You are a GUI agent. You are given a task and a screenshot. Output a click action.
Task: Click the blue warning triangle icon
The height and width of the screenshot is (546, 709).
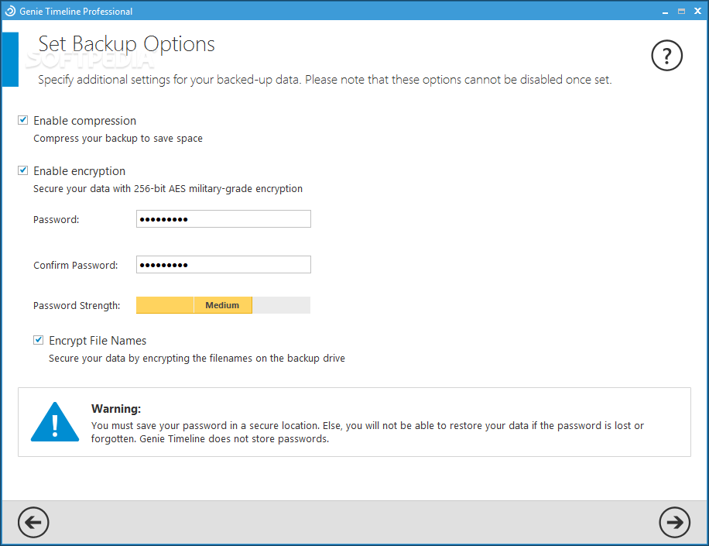coord(55,421)
